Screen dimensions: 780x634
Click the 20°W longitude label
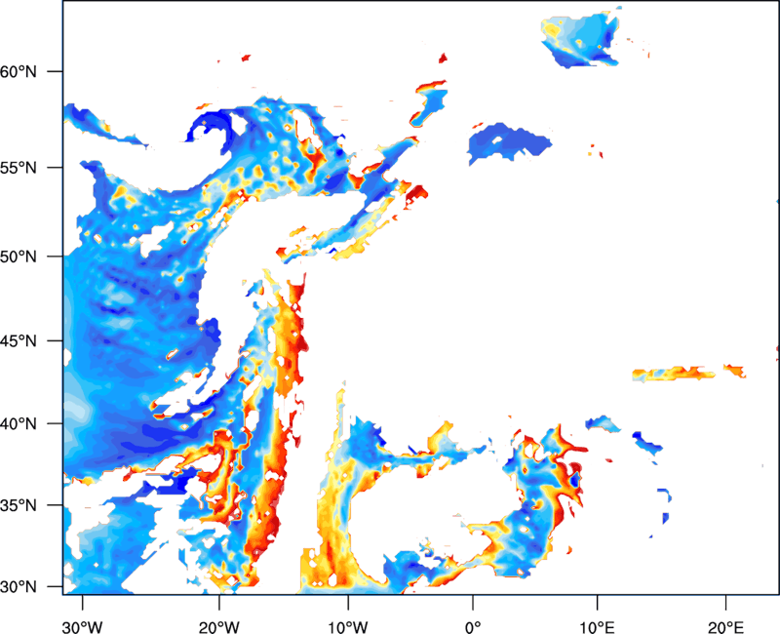point(218,627)
